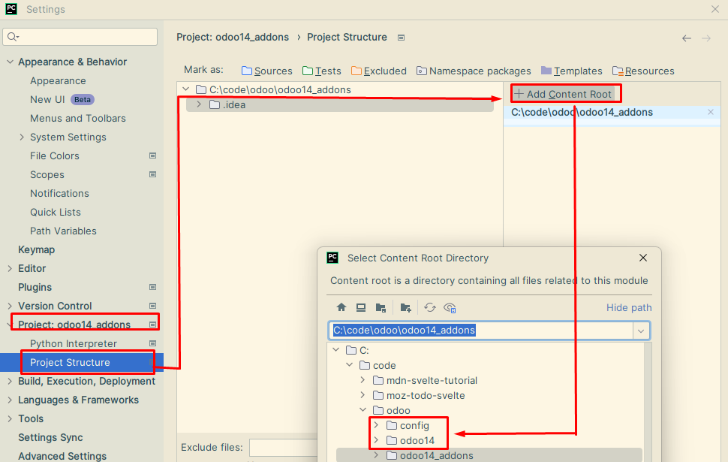The height and width of the screenshot is (462, 728).
Task: Expand the Editor settings section
Action: click(11, 268)
